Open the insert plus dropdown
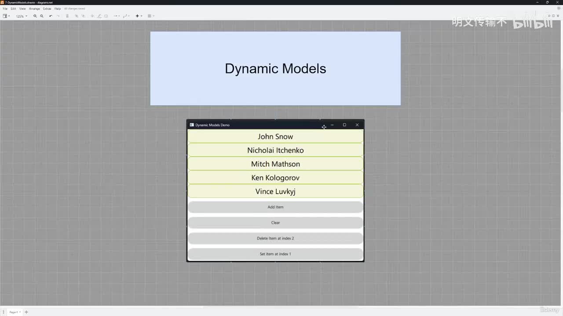 [x=139, y=16]
